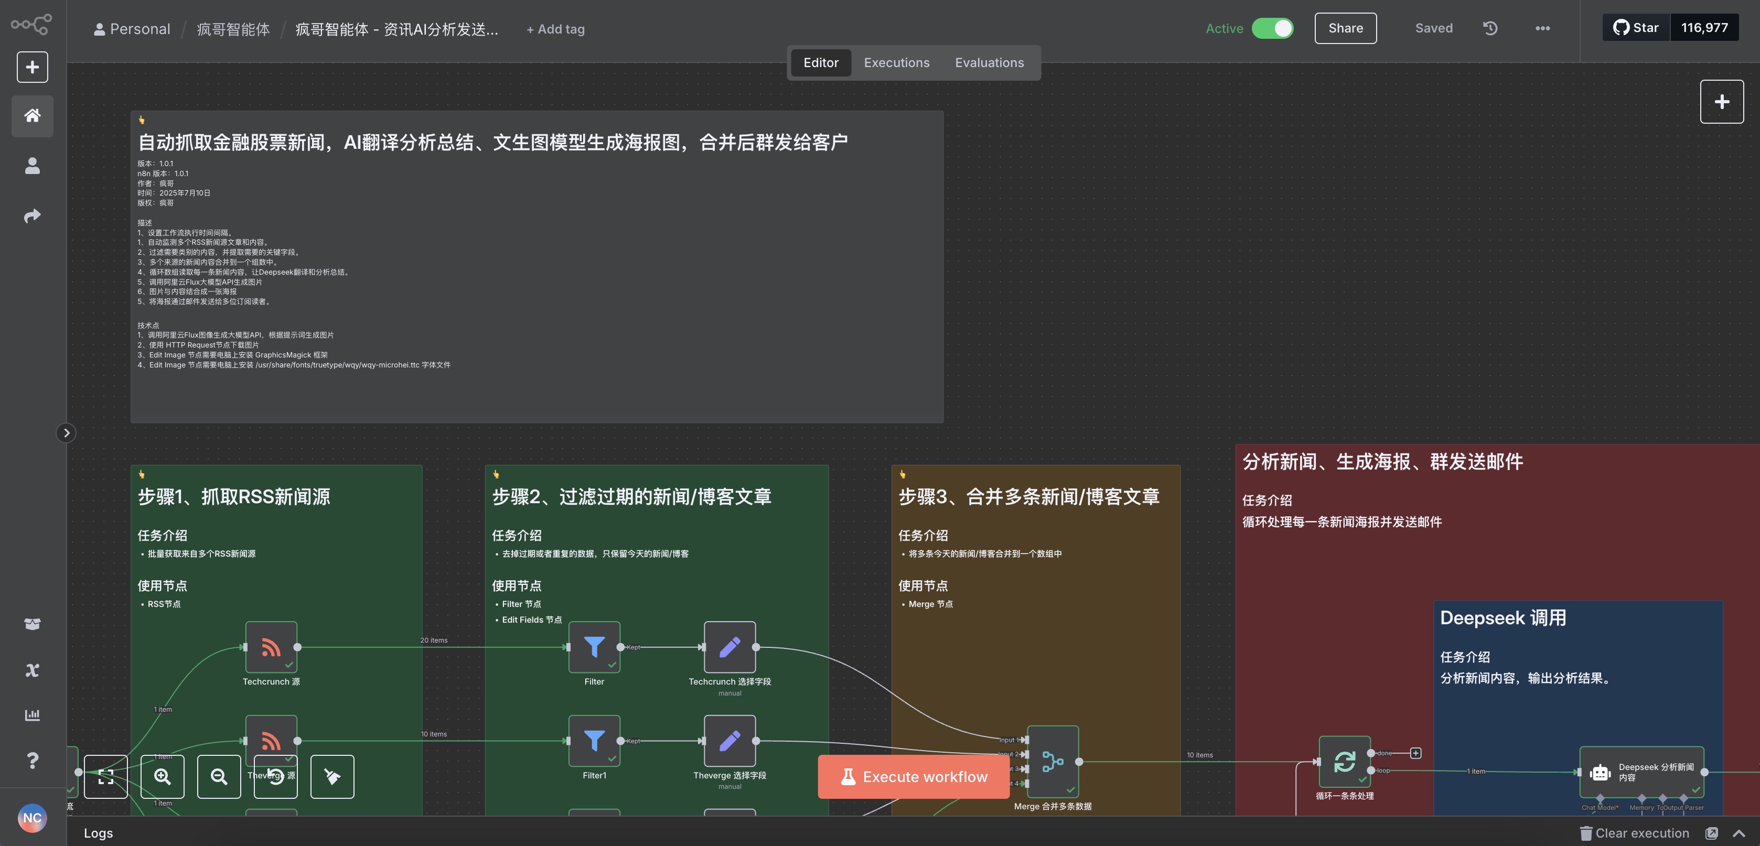Open the Insights chart icon in sidebar
The width and height of the screenshot is (1760, 846).
coord(32,715)
